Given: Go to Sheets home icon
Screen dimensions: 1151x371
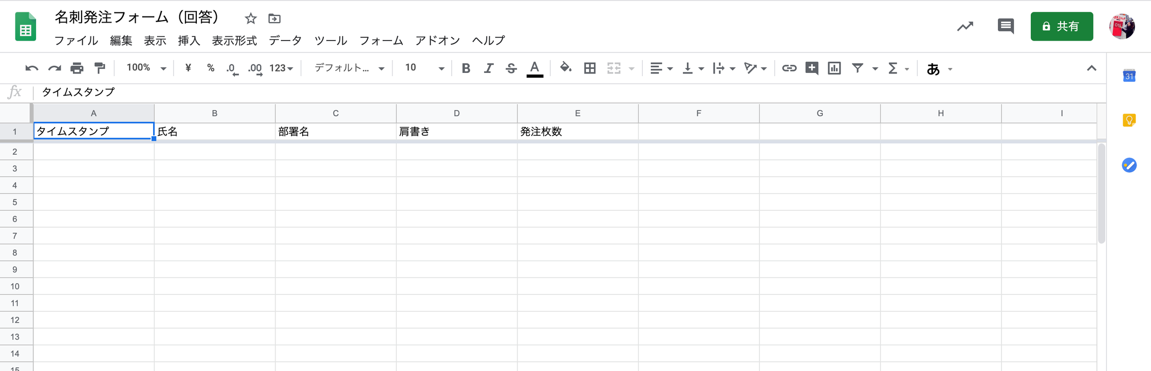Looking at the screenshot, I should click(x=26, y=27).
